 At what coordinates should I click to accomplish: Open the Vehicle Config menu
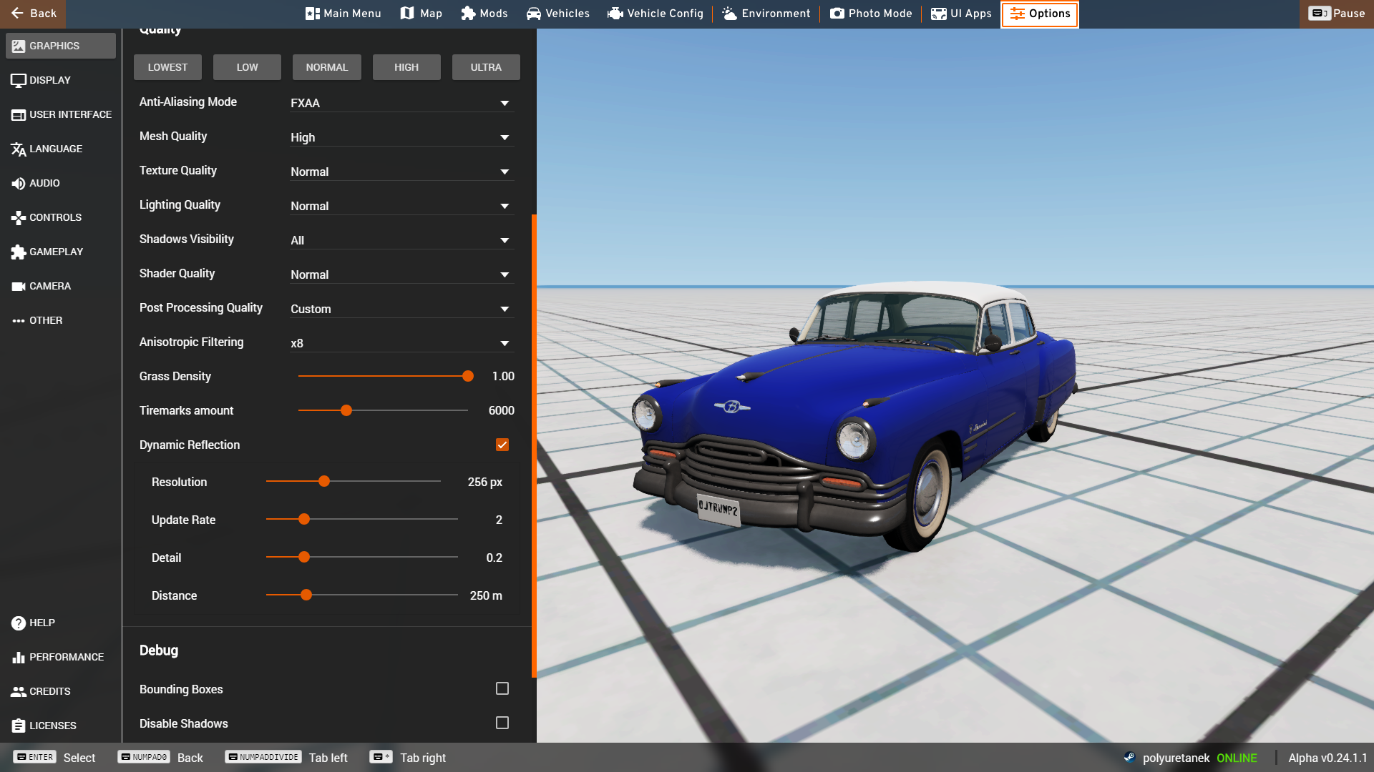pos(656,14)
